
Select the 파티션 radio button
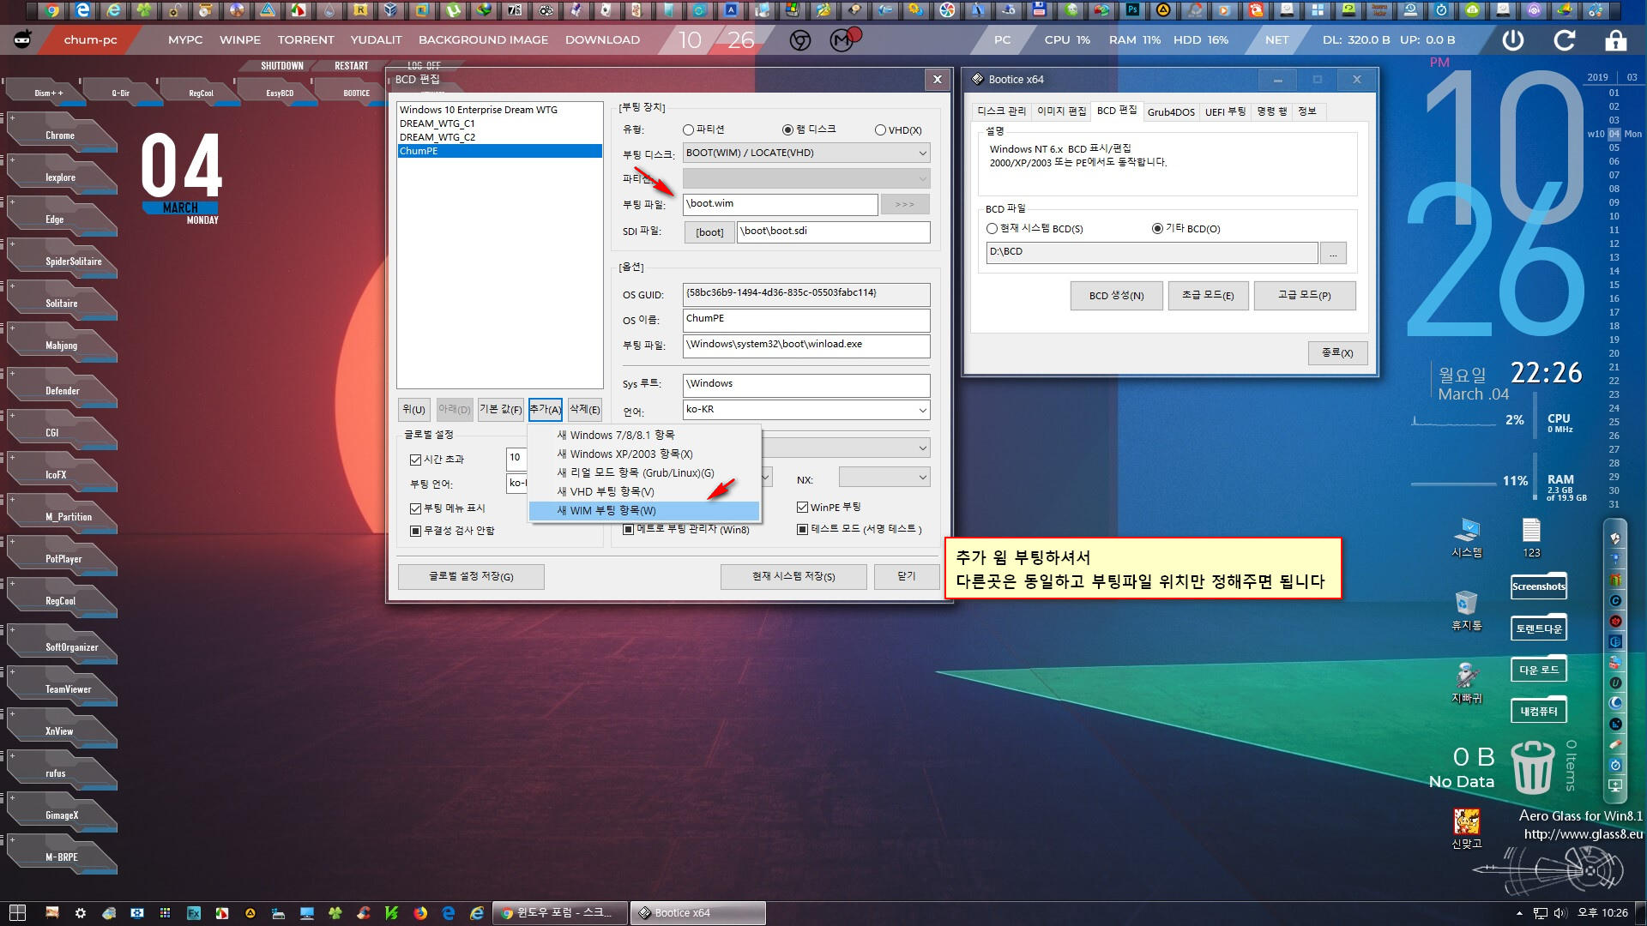tap(703, 129)
